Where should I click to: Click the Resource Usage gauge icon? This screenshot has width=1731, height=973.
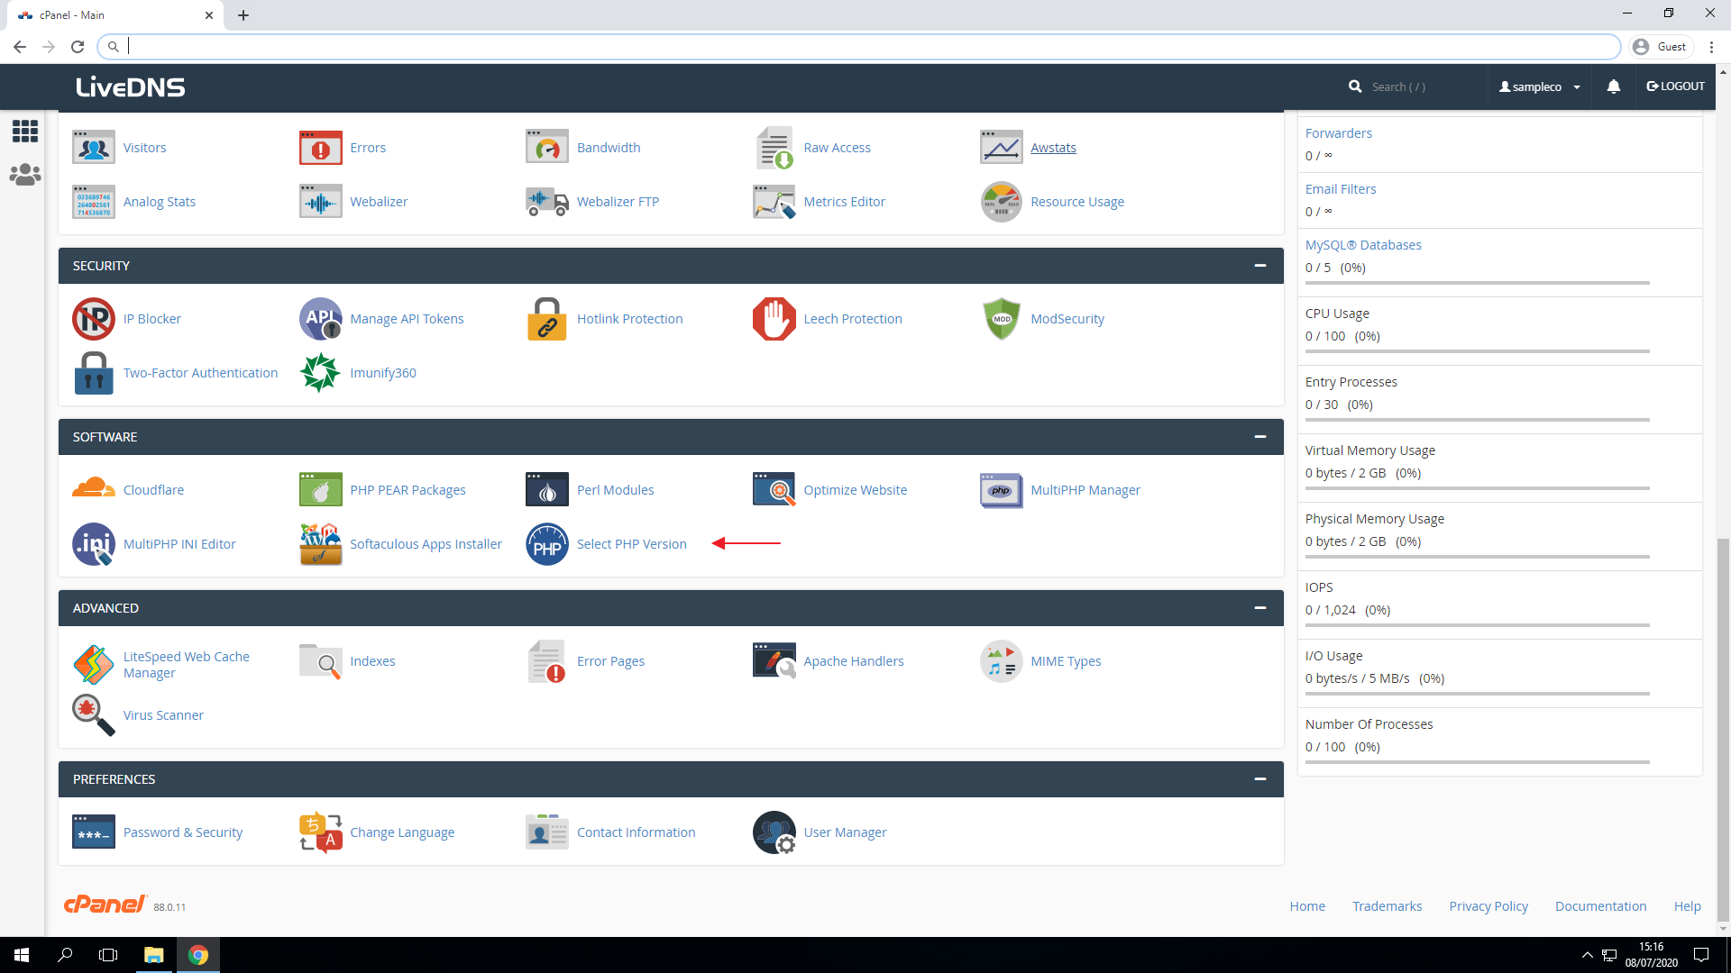[x=1002, y=202]
